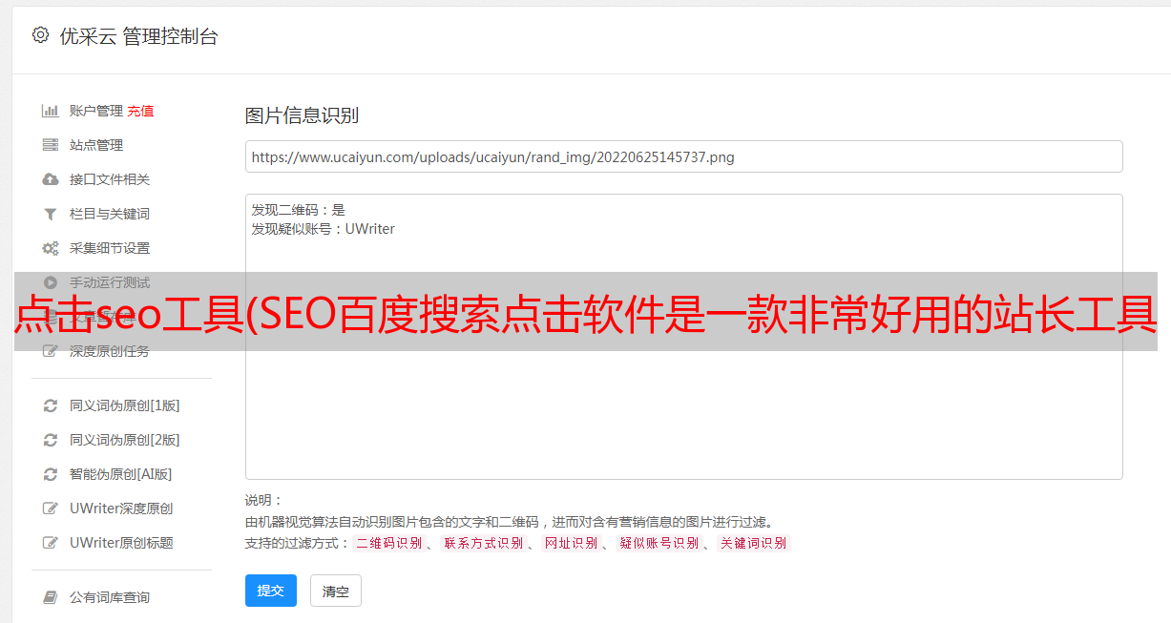
Task: Click the refresh icon for 同义词伪原创[1版]
Action: tap(51, 405)
